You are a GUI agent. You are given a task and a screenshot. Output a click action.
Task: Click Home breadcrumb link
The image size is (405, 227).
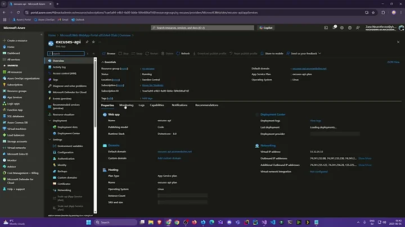tap(52, 35)
